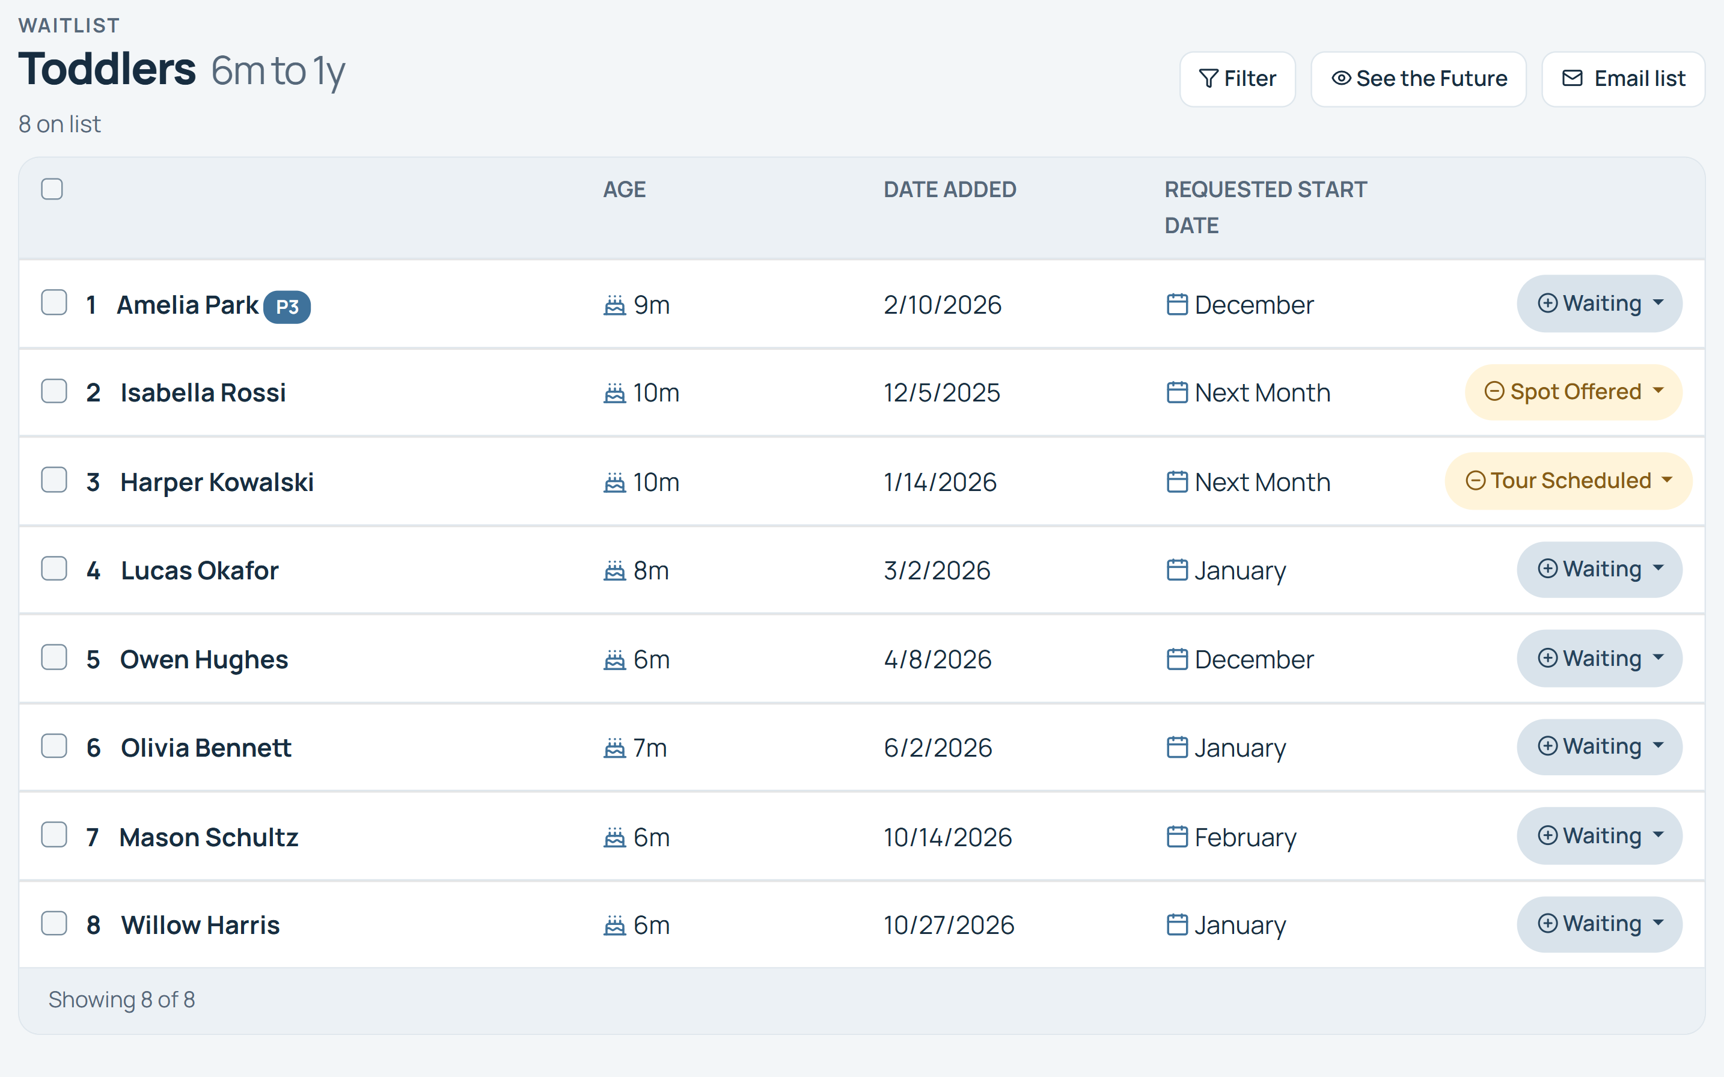The height and width of the screenshot is (1077, 1724).
Task: Open the Waiting dropdown arrow for Lucas Okafor
Action: coord(1658,569)
